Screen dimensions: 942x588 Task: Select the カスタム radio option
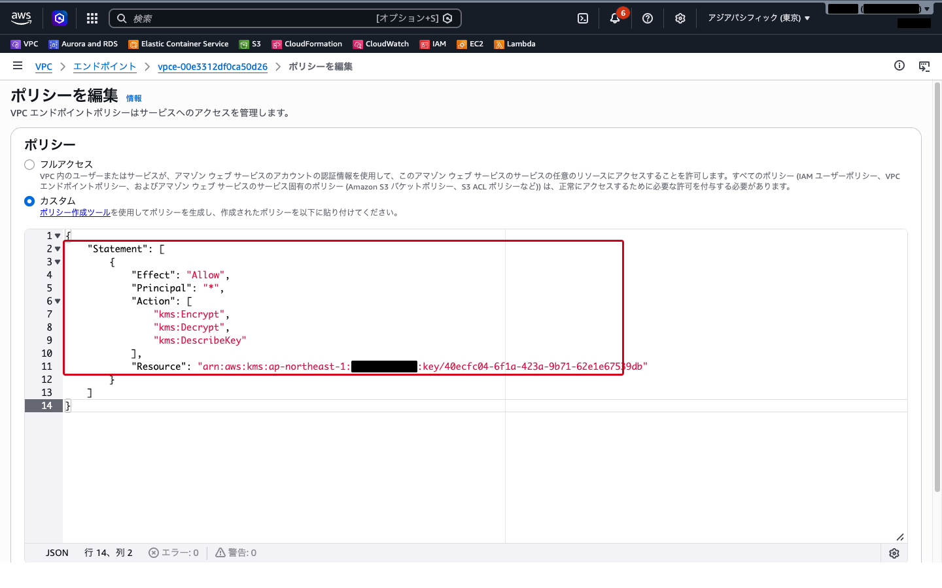pyautogui.click(x=29, y=201)
